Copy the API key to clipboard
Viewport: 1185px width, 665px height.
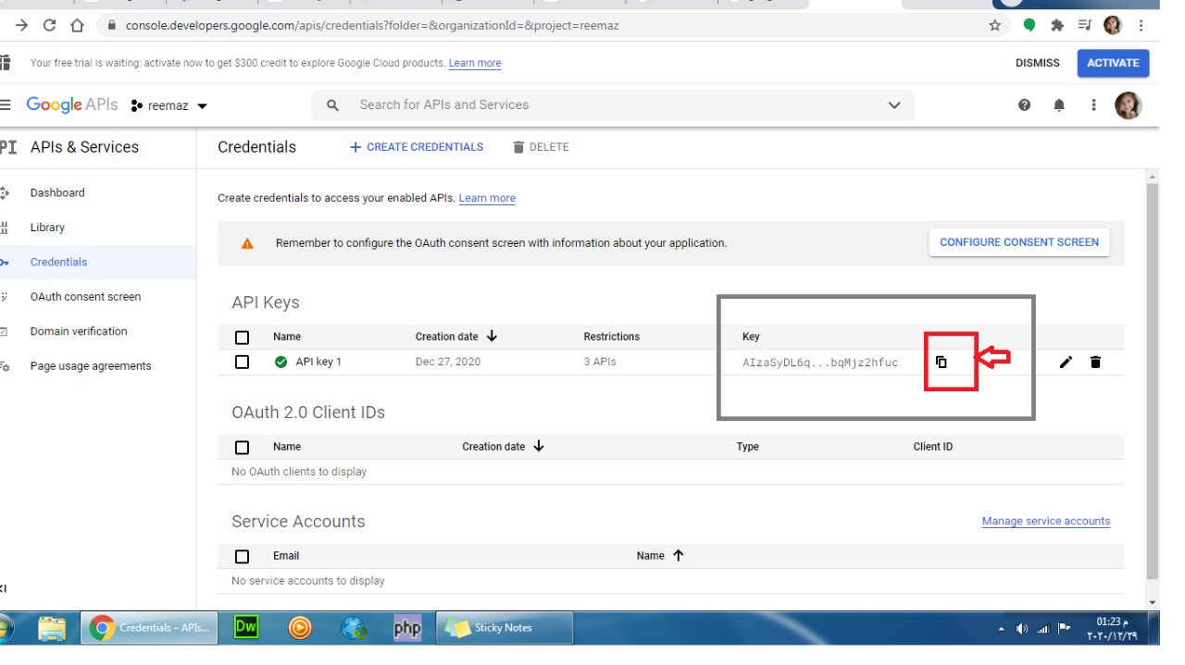point(941,362)
